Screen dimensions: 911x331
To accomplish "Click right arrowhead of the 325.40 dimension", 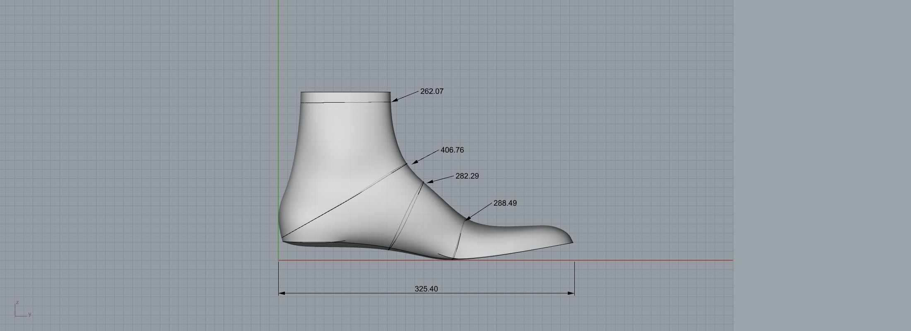I will [571, 293].
